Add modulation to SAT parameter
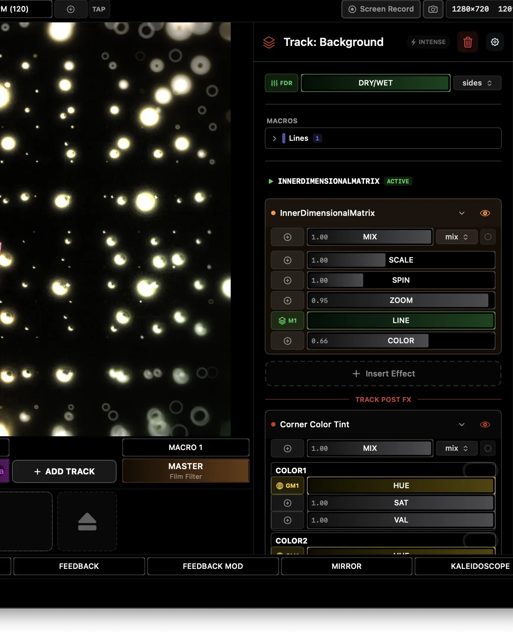513x632 pixels. click(x=288, y=503)
